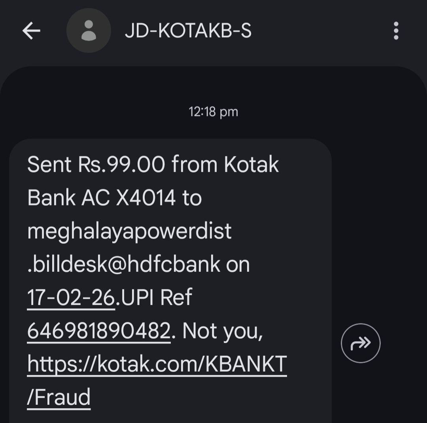Tap the underlined date 17-02-26
The width and height of the screenshot is (427, 423).
(71, 298)
